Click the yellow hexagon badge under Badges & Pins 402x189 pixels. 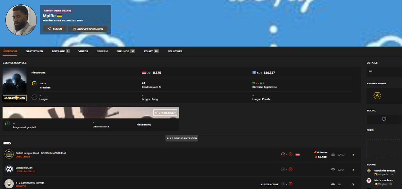point(378,96)
